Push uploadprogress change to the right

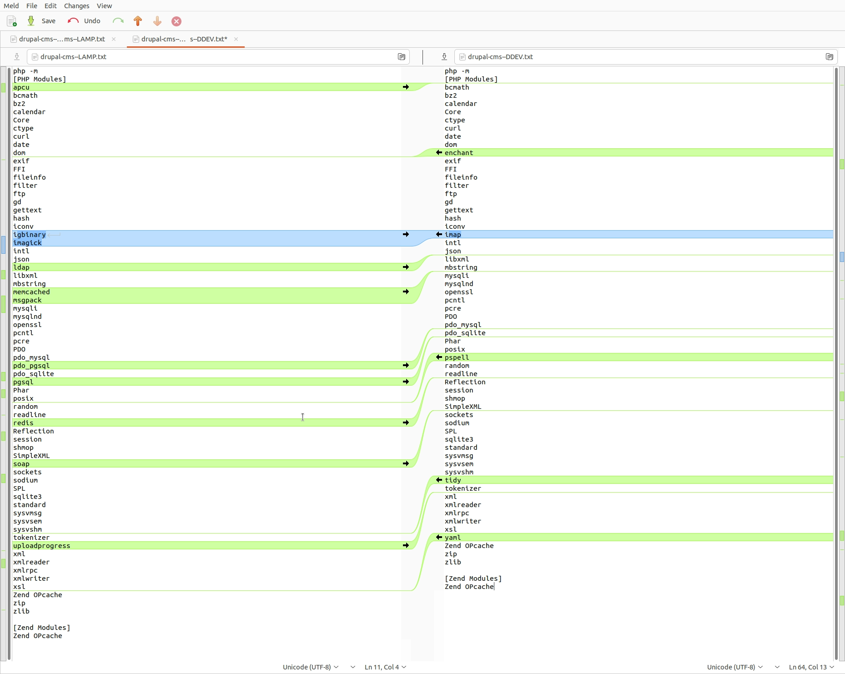coord(406,546)
